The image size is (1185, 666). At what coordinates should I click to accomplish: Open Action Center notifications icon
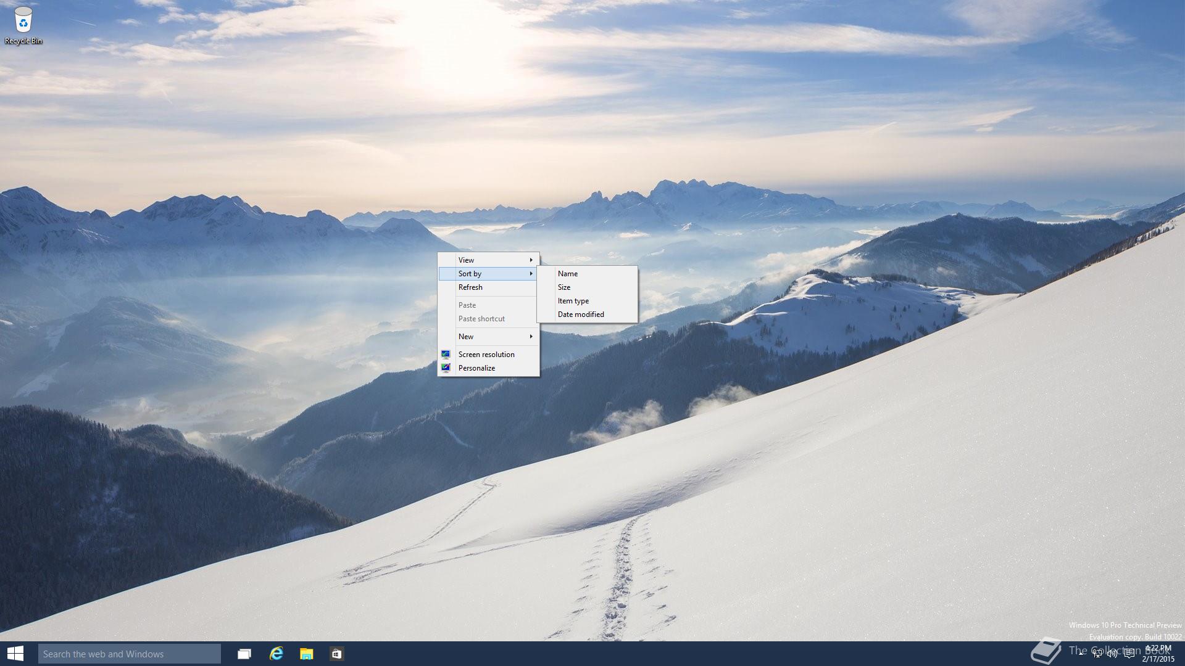click(1129, 654)
